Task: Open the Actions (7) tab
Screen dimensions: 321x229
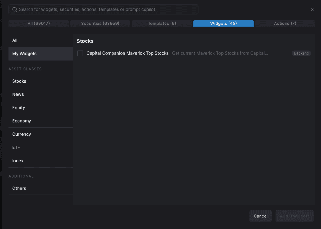Action: pos(285,23)
